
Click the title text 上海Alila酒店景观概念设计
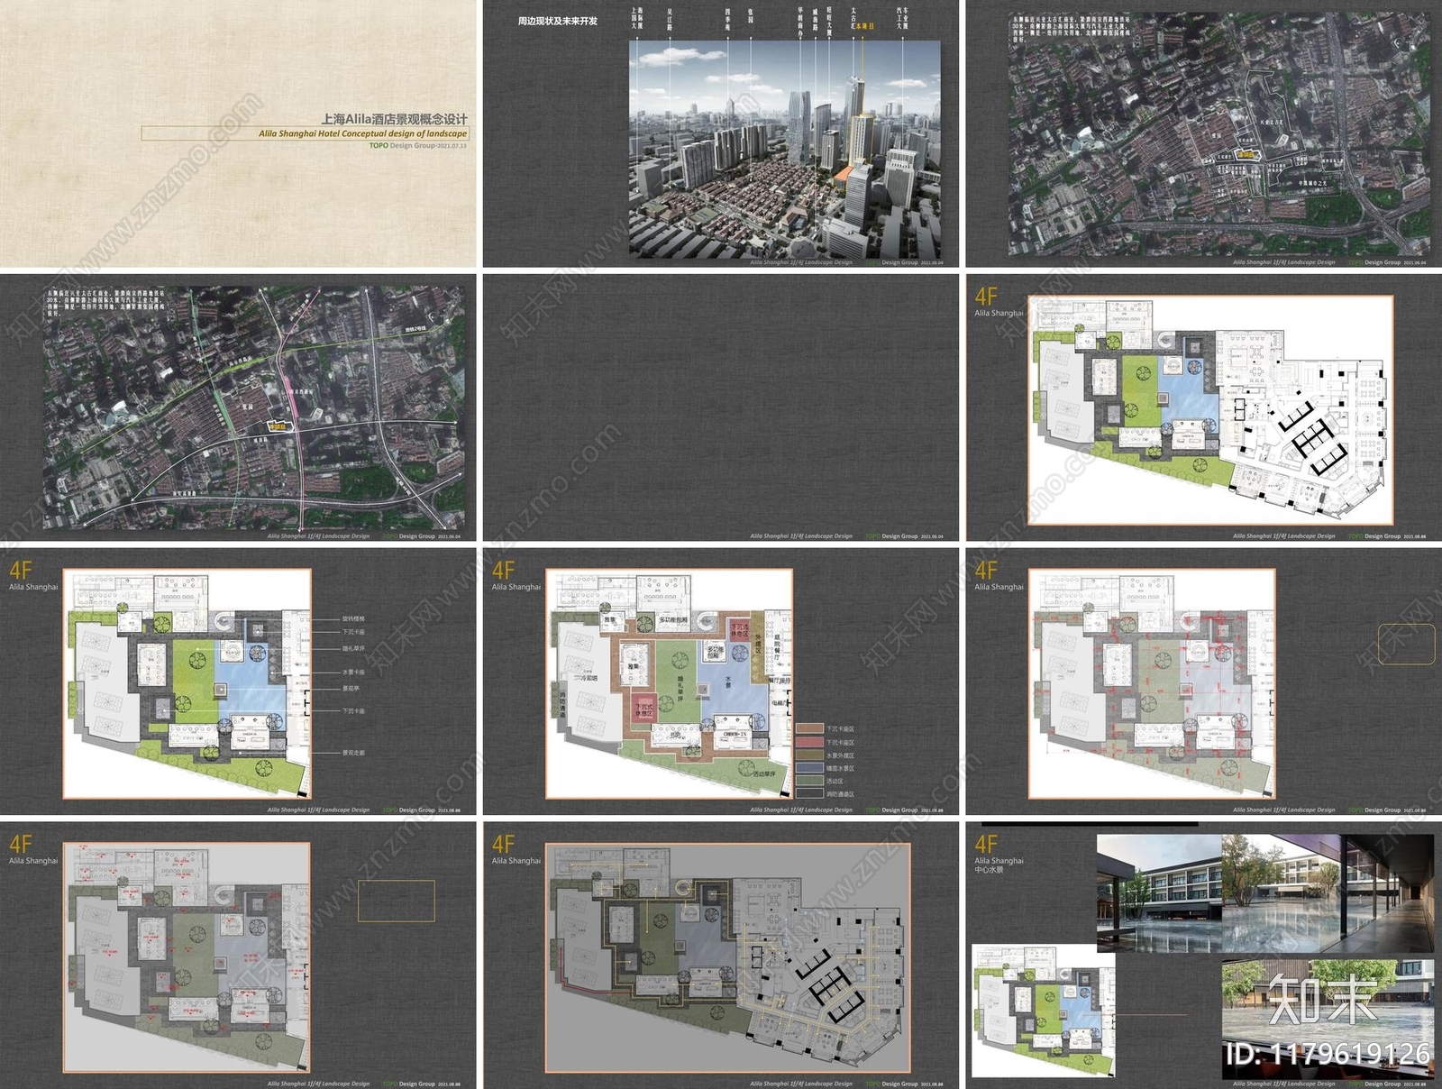pyautogui.click(x=395, y=119)
